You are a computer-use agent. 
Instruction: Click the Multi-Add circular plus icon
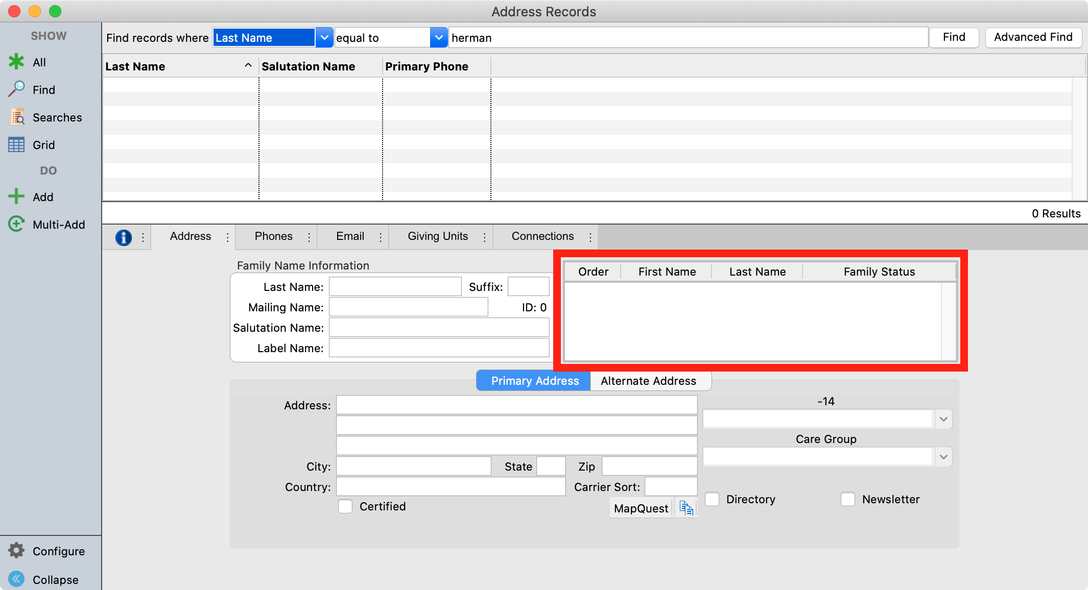pyautogui.click(x=16, y=224)
